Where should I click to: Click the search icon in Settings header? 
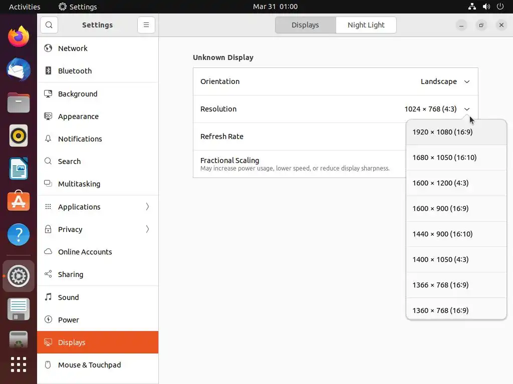coord(49,25)
